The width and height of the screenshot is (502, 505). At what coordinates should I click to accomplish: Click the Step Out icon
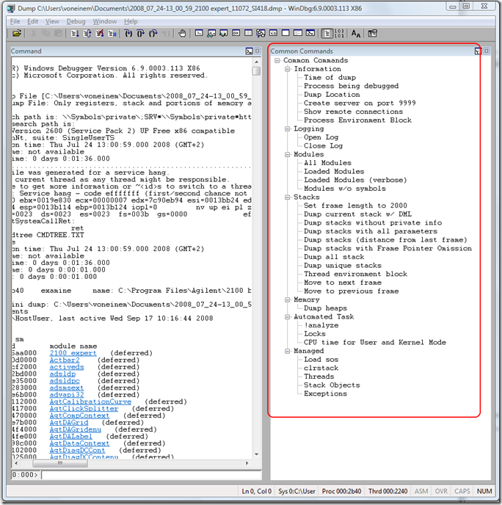click(x=153, y=33)
